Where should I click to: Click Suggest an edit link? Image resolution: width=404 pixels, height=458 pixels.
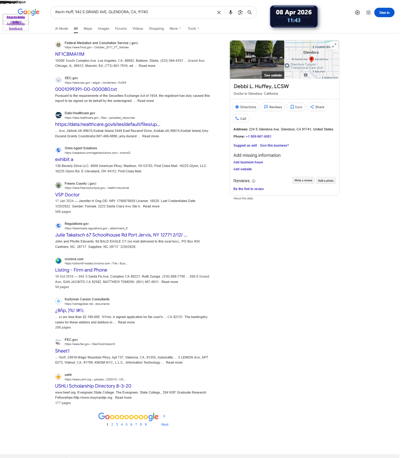pos(245,145)
